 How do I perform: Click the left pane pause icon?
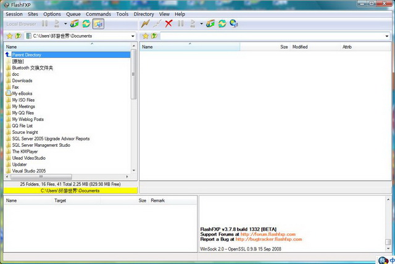(x=45, y=23)
